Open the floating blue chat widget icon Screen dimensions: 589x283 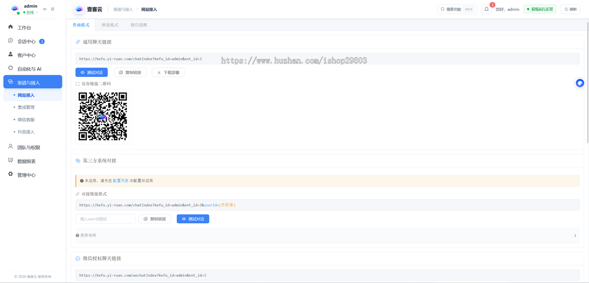[580, 83]
